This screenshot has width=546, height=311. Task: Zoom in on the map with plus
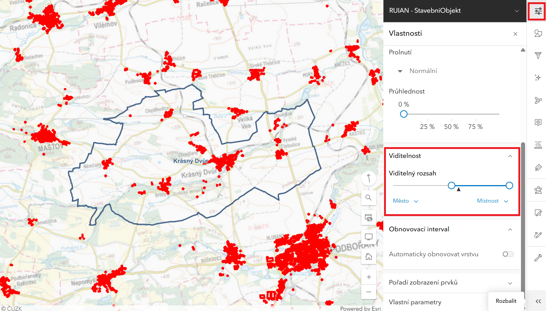(369, 277)
